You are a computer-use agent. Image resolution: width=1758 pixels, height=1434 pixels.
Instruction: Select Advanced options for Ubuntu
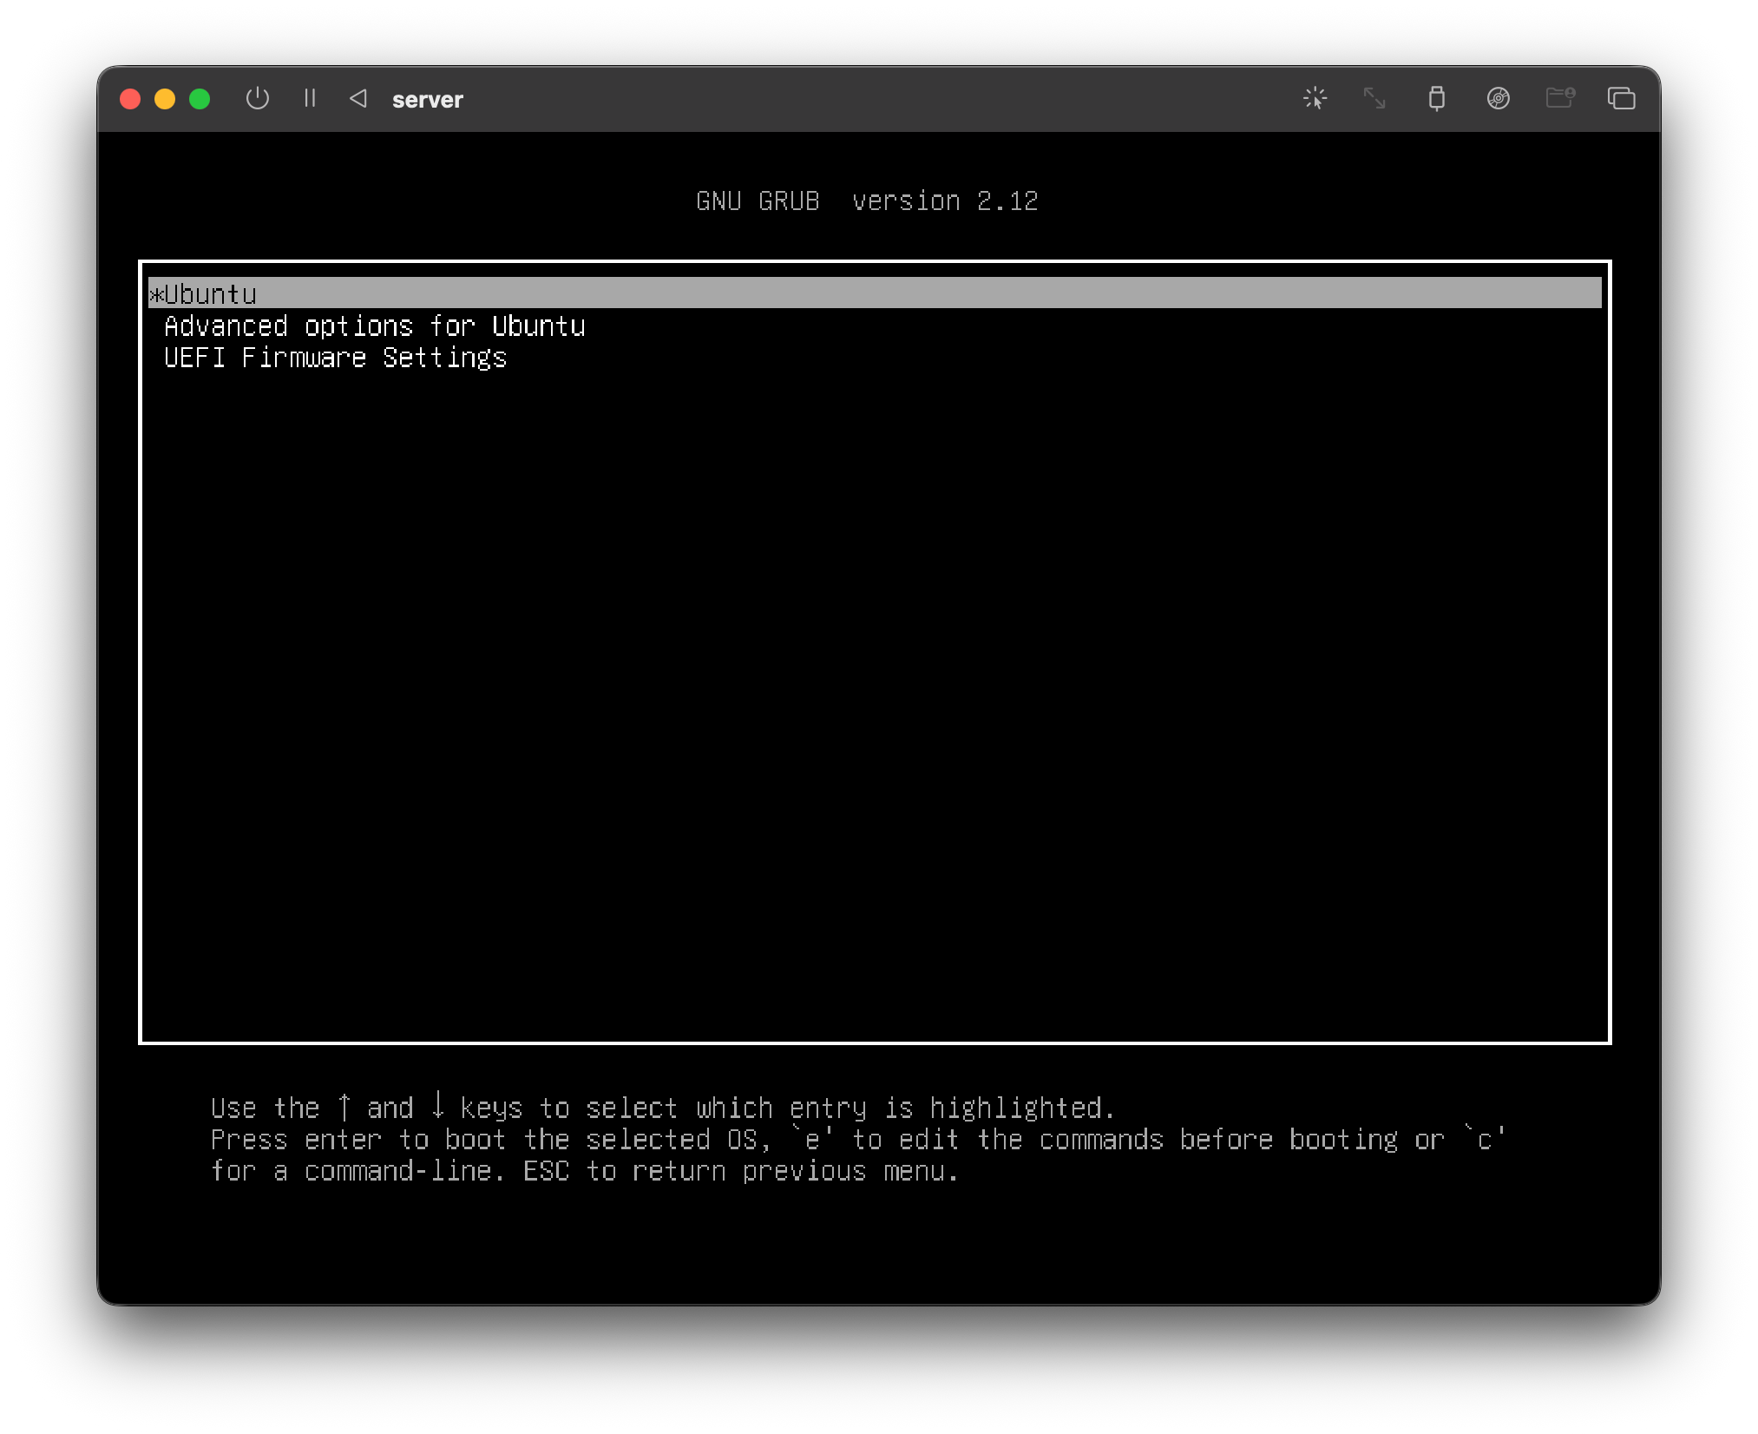point(374,326)
